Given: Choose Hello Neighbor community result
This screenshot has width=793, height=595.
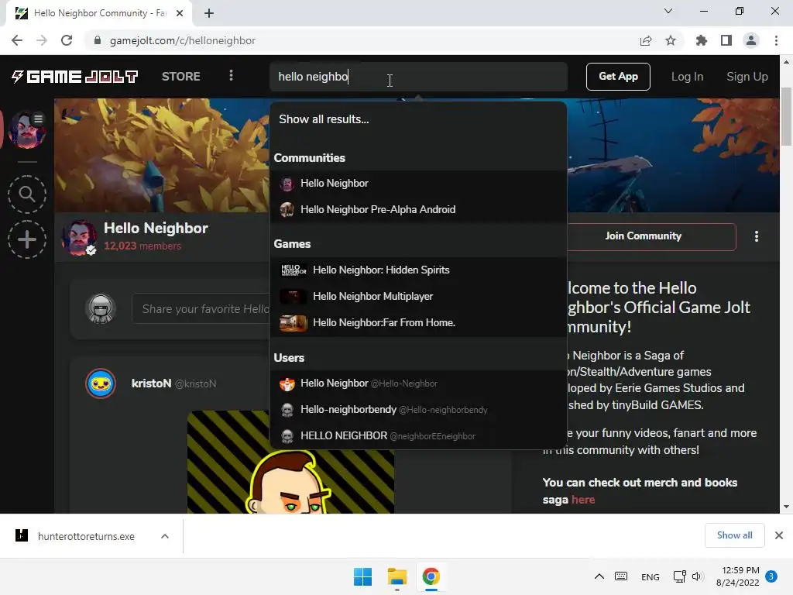Looking at the screenshot, I should (418, 183).
